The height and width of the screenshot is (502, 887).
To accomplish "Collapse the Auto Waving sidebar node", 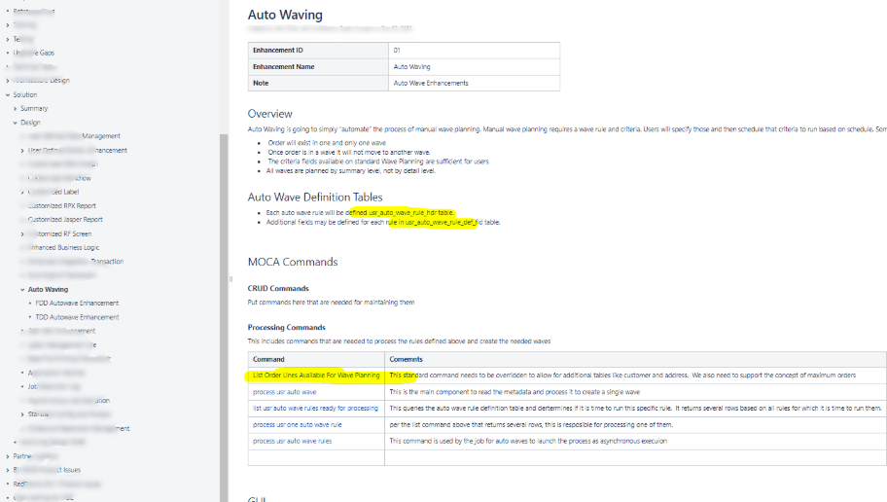I will click(x=22, y=290).
